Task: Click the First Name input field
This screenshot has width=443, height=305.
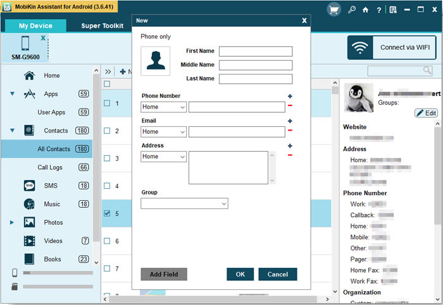Action: pyautogui.click(x=256, y=51)
